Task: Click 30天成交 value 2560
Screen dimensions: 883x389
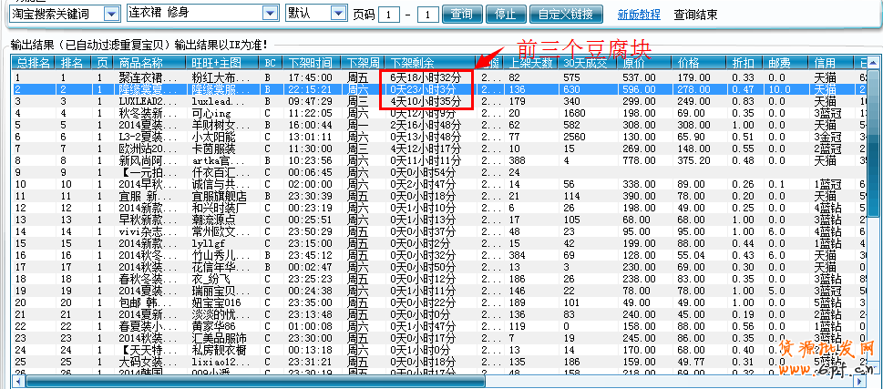Action: click(576, 137)
